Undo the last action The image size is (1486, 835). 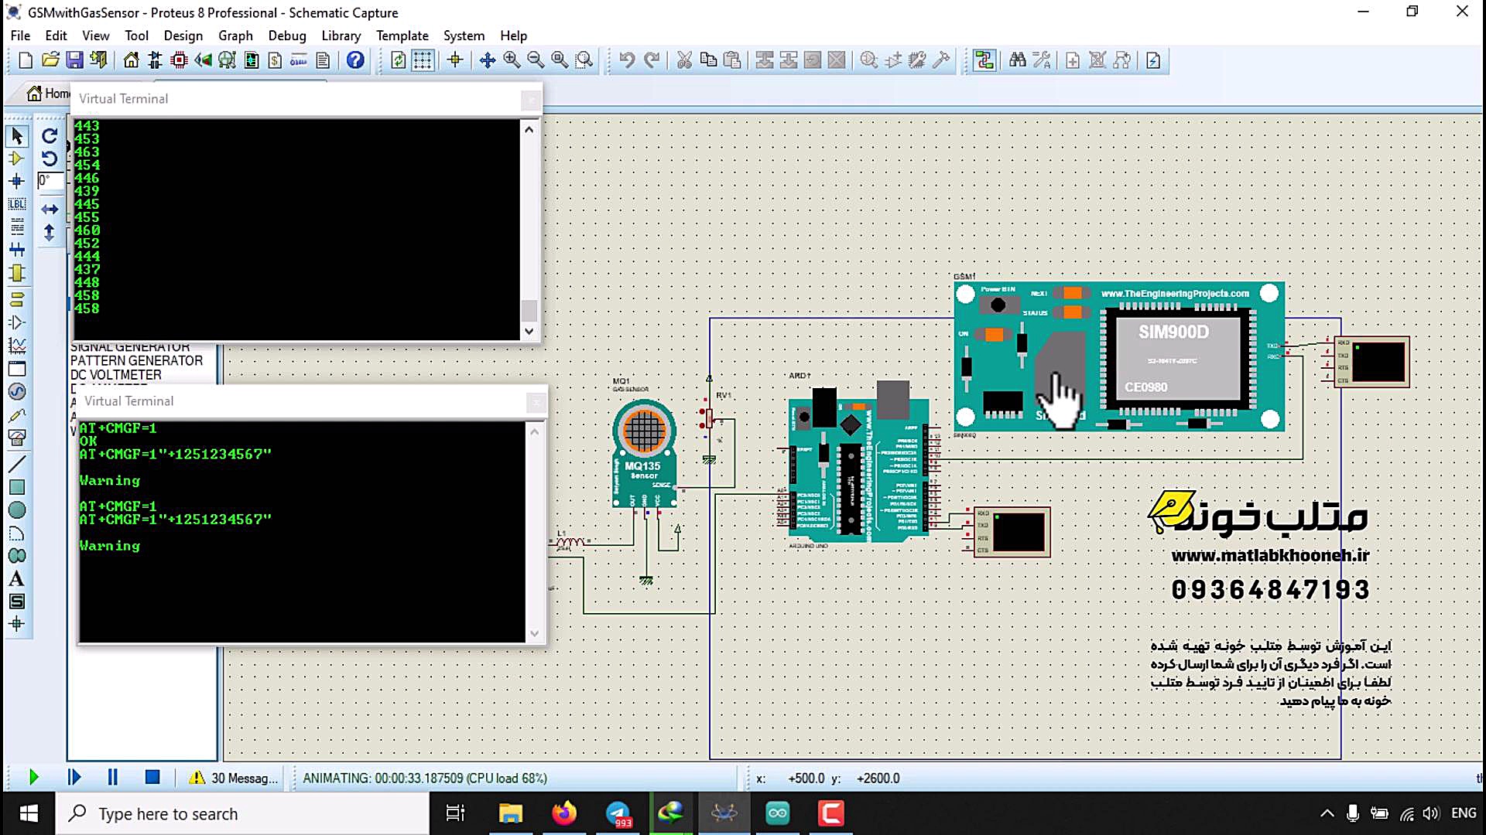click(627, 60)
